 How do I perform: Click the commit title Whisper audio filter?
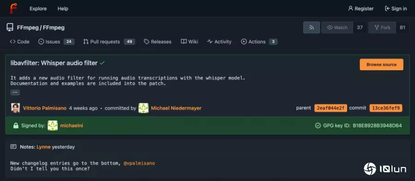point(54,63)
